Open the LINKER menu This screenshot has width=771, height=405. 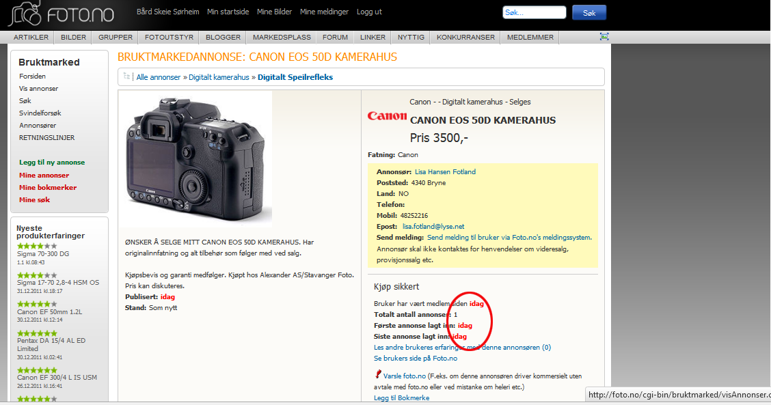(x=373, y=38)
